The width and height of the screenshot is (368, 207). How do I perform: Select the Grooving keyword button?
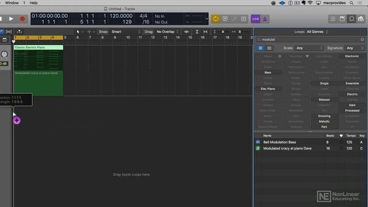324,116
